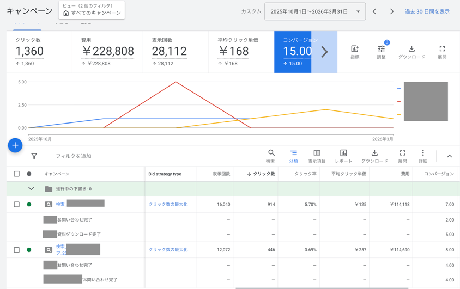This screenshot has width=460, height=289.
Task: Click the ¥114,118 cost cell
Action: pyautogui.click(x=400, y=205)
